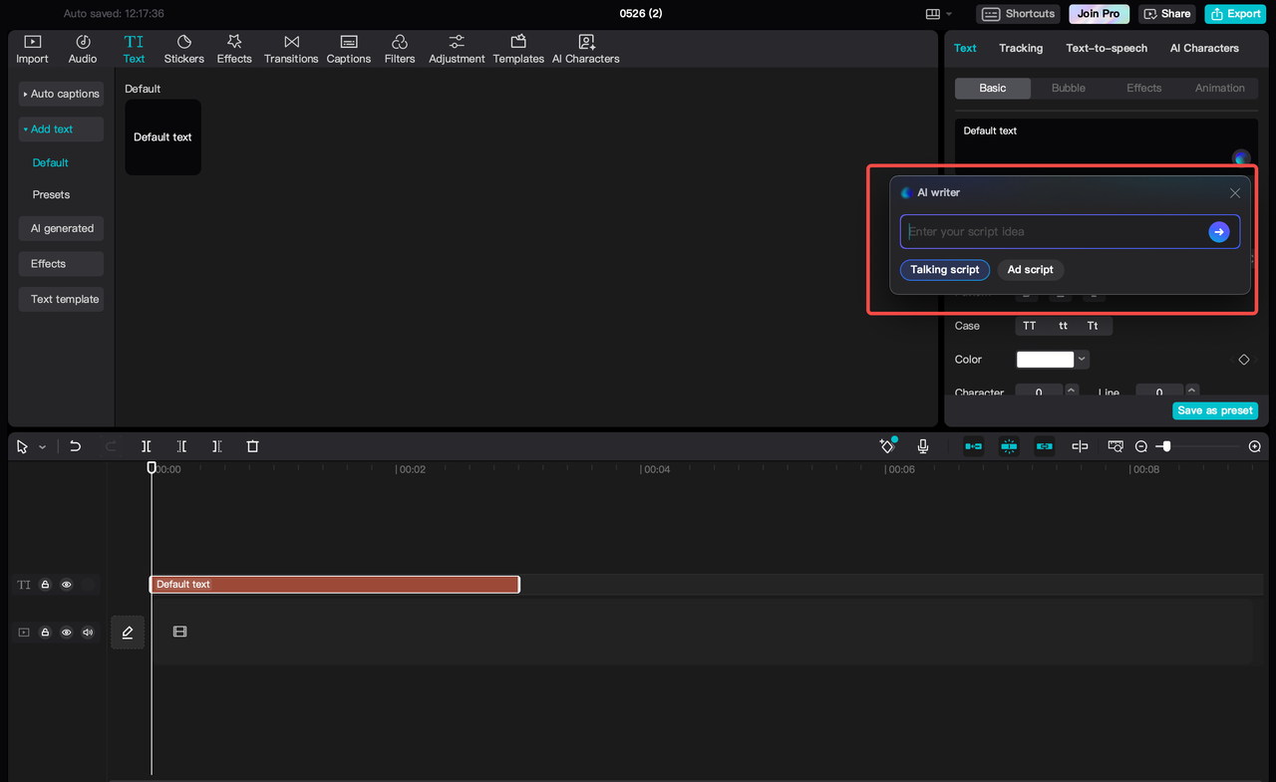Screen dimensions: 1276x782
Task: Hide the text track with eye toggle
Action: (x=66, y=584)
